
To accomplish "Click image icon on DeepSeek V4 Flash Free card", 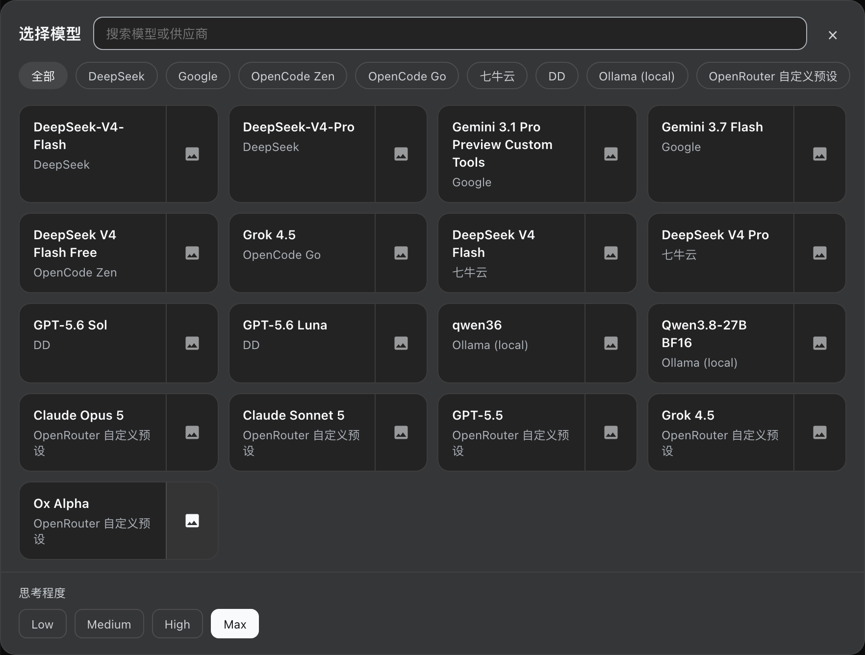I will tap(192, 253).
